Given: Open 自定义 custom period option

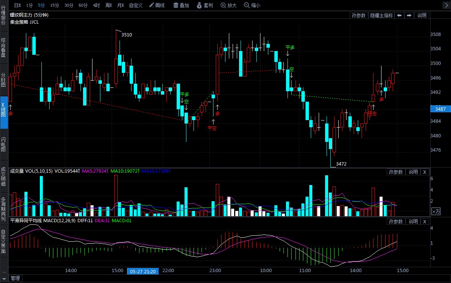Looking at the screenshot, I should tap(136, 5).
